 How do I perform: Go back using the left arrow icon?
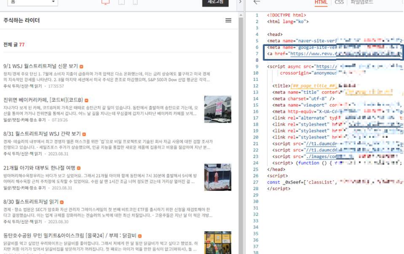(257, 2)
